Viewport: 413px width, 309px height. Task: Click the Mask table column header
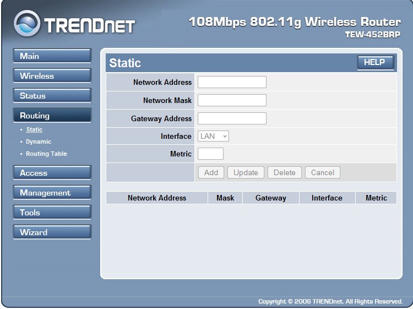tap(225, 198)
